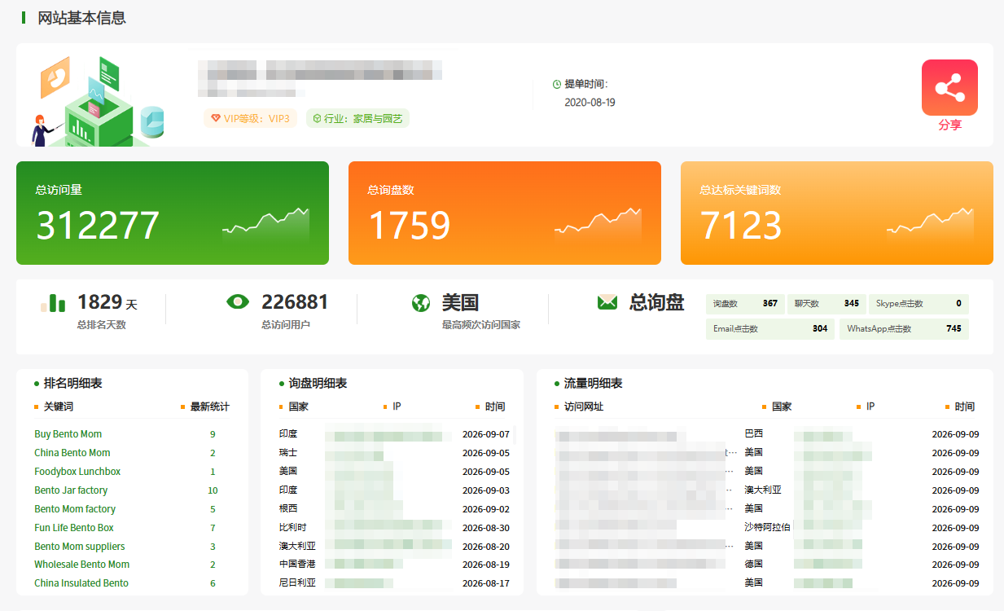Click the clock icon beside 提单时间
This screenshot has width=1004, height=611.
(x=557, y=84)
